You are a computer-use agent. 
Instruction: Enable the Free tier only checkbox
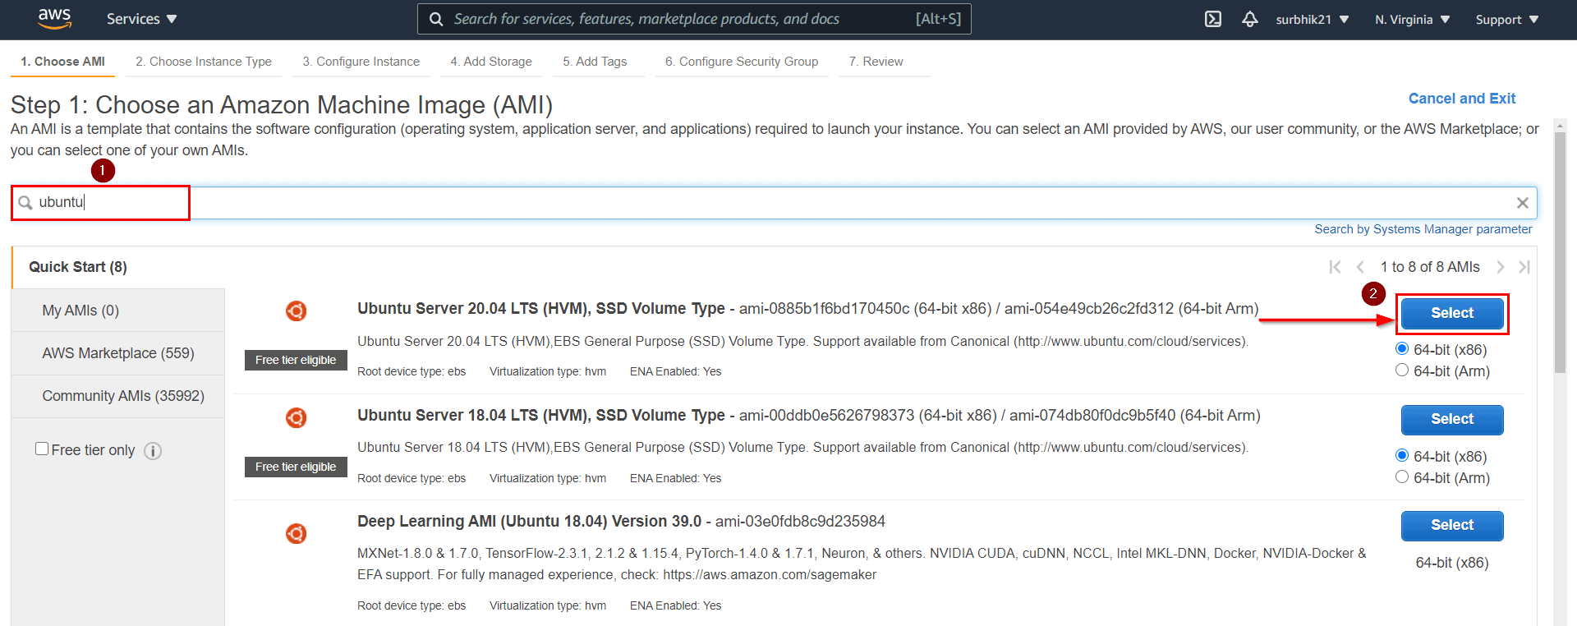(x=42, y=449)
